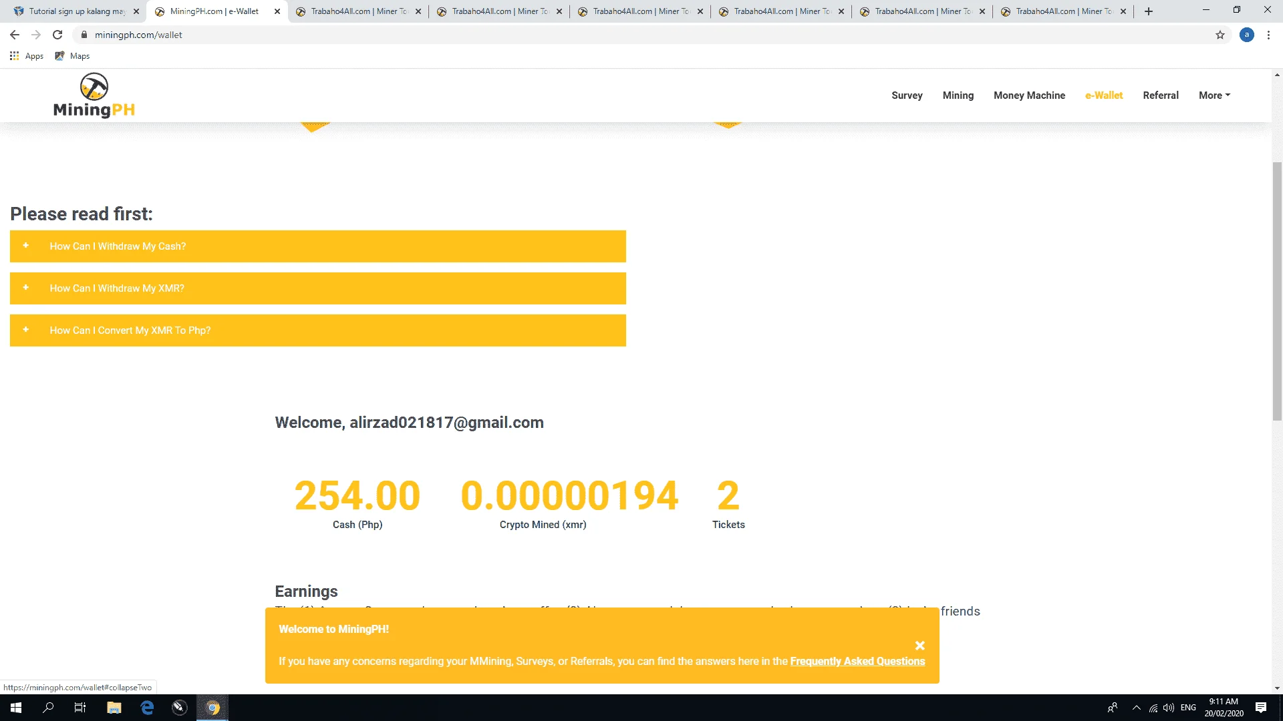
Task: Open the Referral page
Action: pos(1161,95)
